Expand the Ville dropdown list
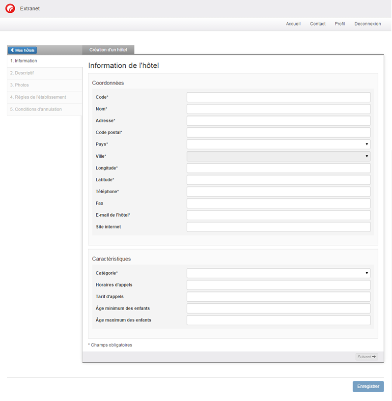Screen dimensions: 392x401 click(x=278, y=156)
